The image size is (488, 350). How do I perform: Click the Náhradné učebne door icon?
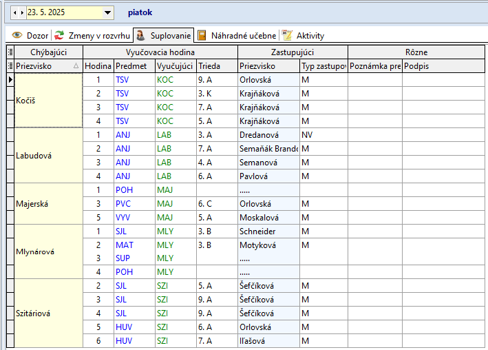[202, 35]
